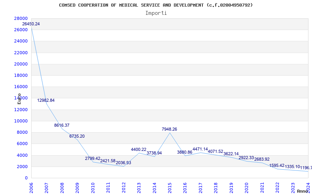The height and width of the screenshot is (195, 312).
Task: Click the Anno axis title
Action: pyautogui.click(x=303, y=191)
